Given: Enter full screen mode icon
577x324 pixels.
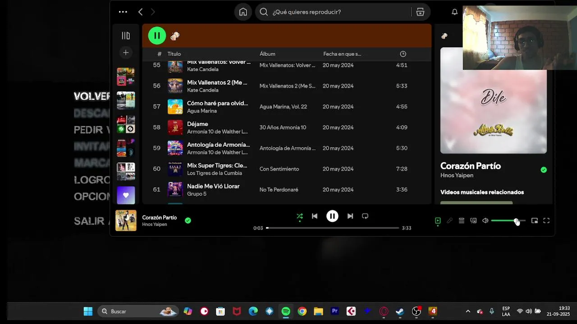Looking at the screenshot, I should [546, 221].
